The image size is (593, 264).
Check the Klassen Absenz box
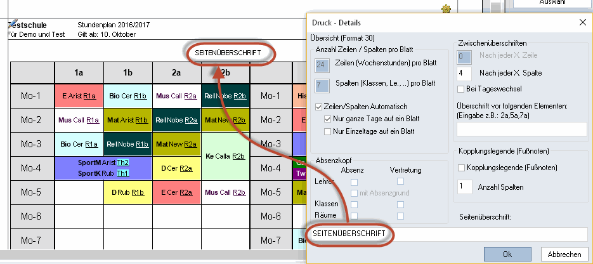(x=354, y=204)
